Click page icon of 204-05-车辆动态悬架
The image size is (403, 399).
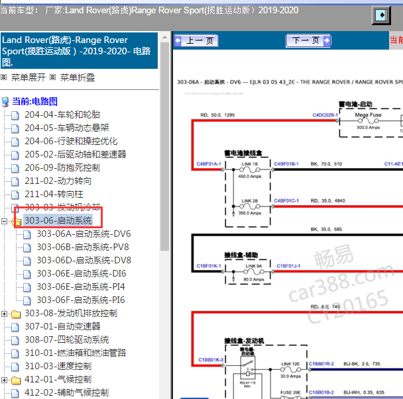[15, 128]
